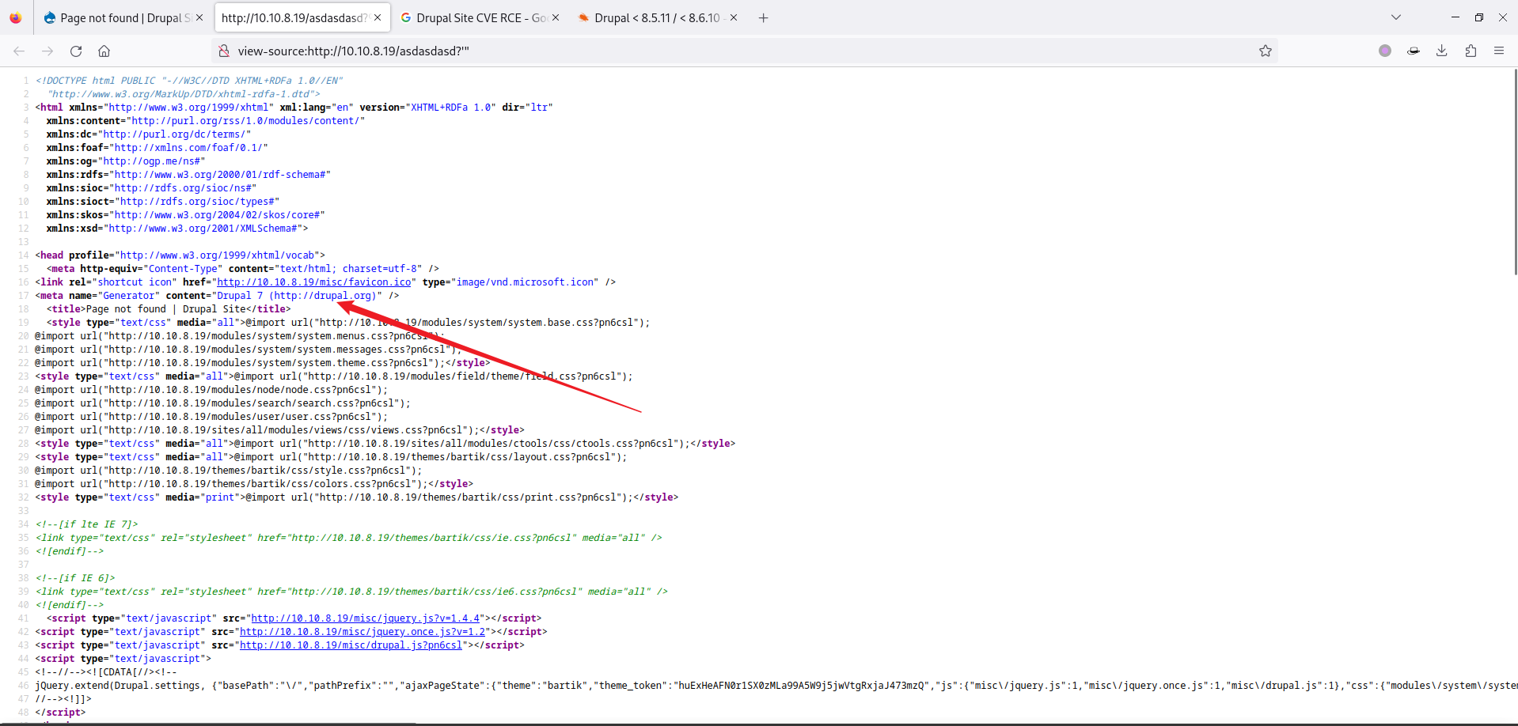Click the hat-shaped toolbar icon
The height and width of the screenshot is (726, 1518).
(x=1414, y=51)
